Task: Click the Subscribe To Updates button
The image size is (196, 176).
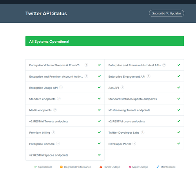Action: 167,13
